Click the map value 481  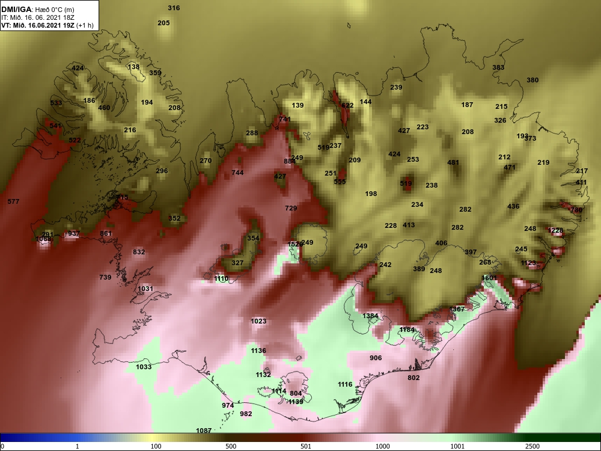(453, 162)
